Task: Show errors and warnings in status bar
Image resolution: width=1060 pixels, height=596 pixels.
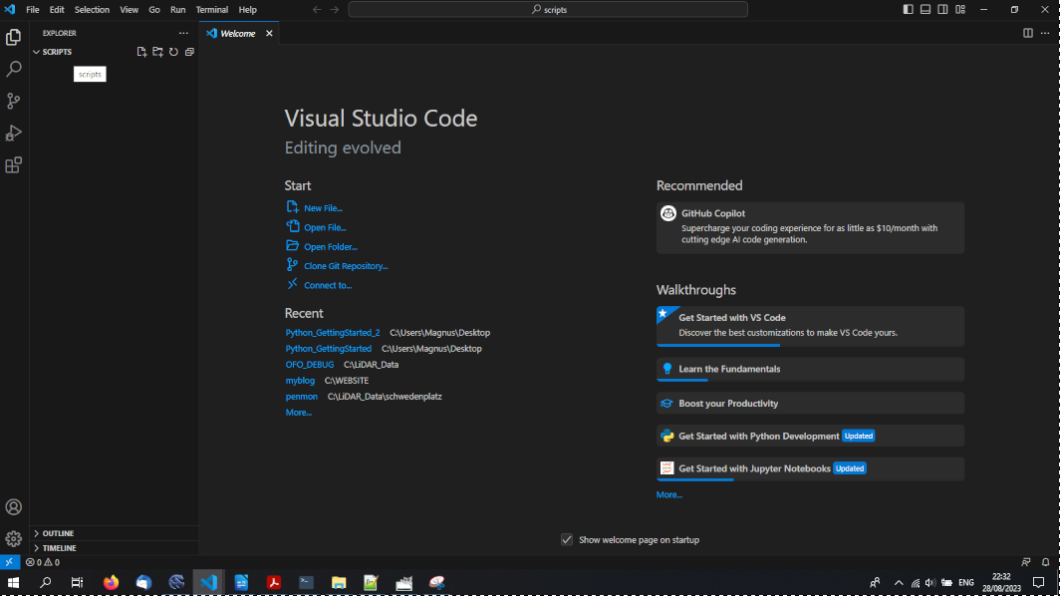Action: pyautogui.click(x=43, y=562)
